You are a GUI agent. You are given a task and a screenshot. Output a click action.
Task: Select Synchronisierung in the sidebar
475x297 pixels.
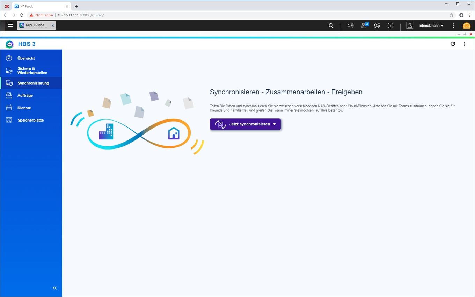31,83
